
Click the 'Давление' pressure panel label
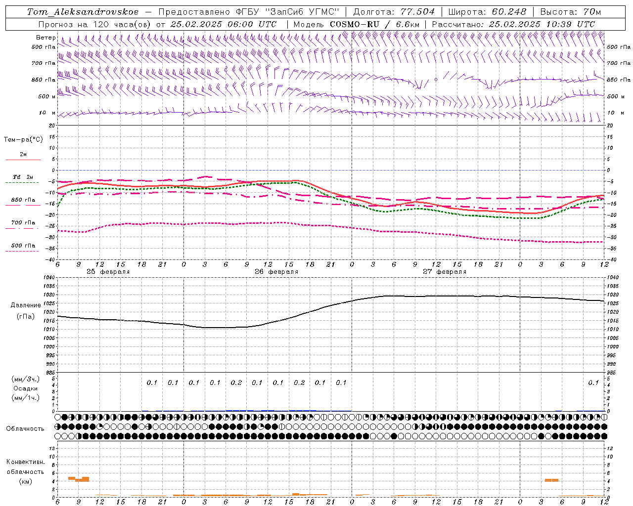(x=26, y=305)
